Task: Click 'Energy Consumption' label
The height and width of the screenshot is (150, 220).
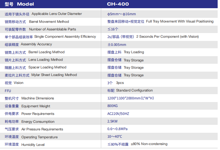Action: tap(38, 122)
